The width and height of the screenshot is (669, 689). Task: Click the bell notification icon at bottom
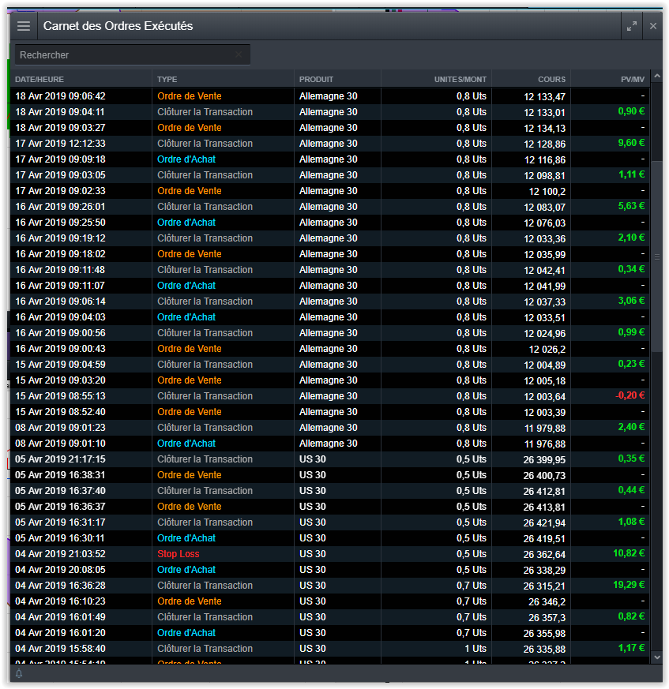pyautogui.click(x=20, y=673)
